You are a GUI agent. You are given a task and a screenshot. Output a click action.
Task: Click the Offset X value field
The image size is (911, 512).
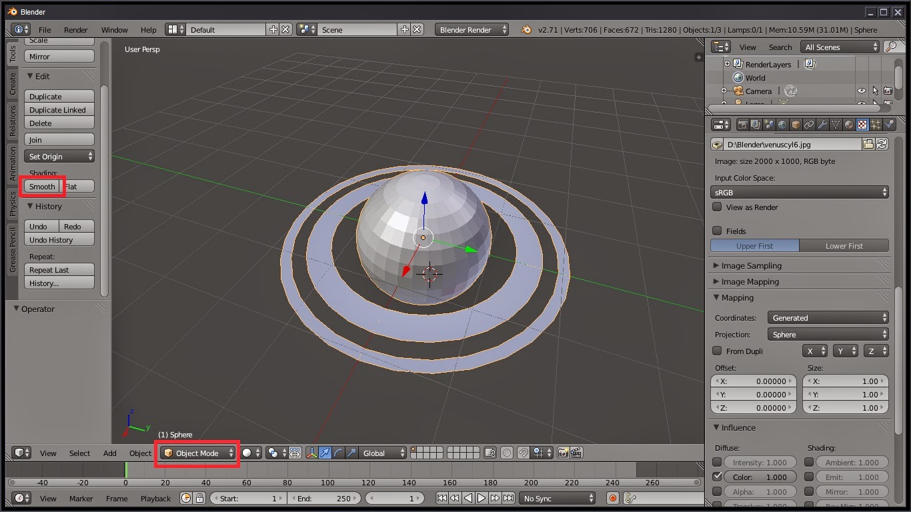point(754,381)
